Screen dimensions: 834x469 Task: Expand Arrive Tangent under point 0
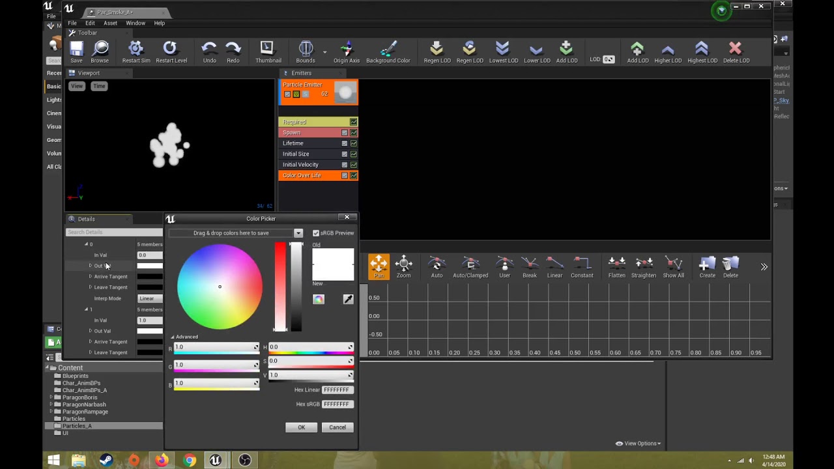click(x=91, y=276)
